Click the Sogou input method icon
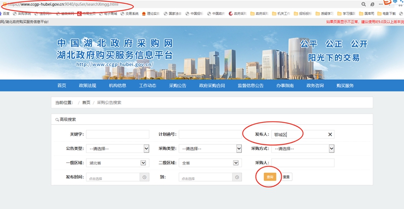Viewport: 404px width, 209px height. pos(388,3)
